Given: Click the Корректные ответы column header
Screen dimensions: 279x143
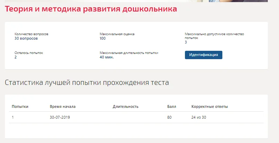Looking at the screenshot, I should 210,106.
